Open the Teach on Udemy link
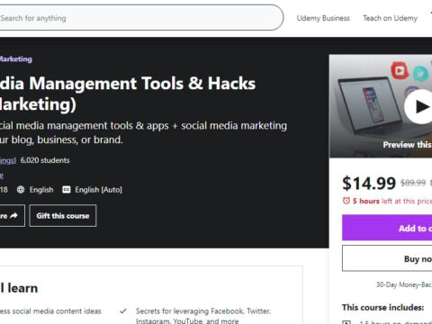432x324 pixels. coord(390,18)
